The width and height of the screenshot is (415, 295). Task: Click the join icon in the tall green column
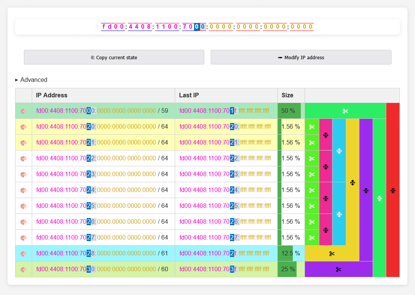pos(379,198)
